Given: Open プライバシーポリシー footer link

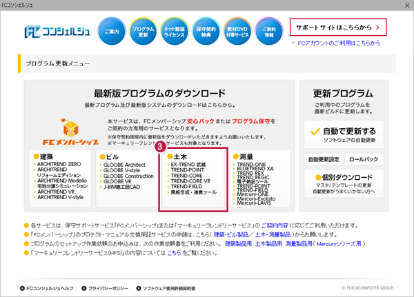Looking at the screenshot, I should point(105,288).
